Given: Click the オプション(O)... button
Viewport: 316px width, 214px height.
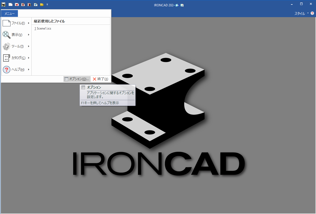Looking at the screenshot, I should click(x=77, y=79).
